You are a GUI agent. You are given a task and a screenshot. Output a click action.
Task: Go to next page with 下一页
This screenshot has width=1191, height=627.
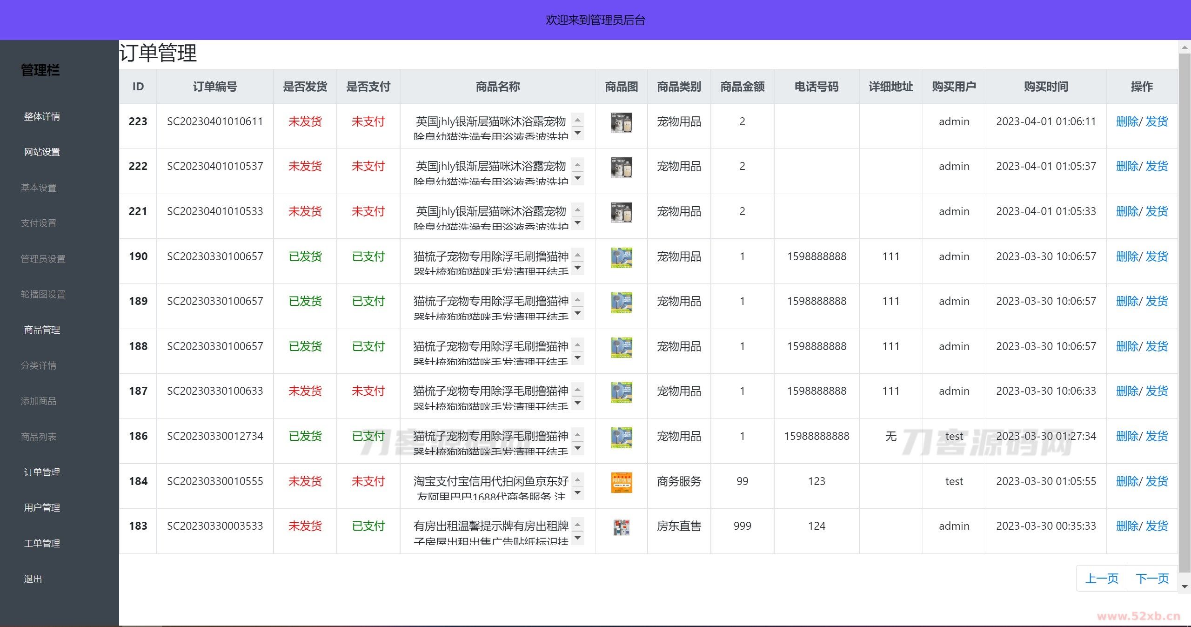[1152, 579]
